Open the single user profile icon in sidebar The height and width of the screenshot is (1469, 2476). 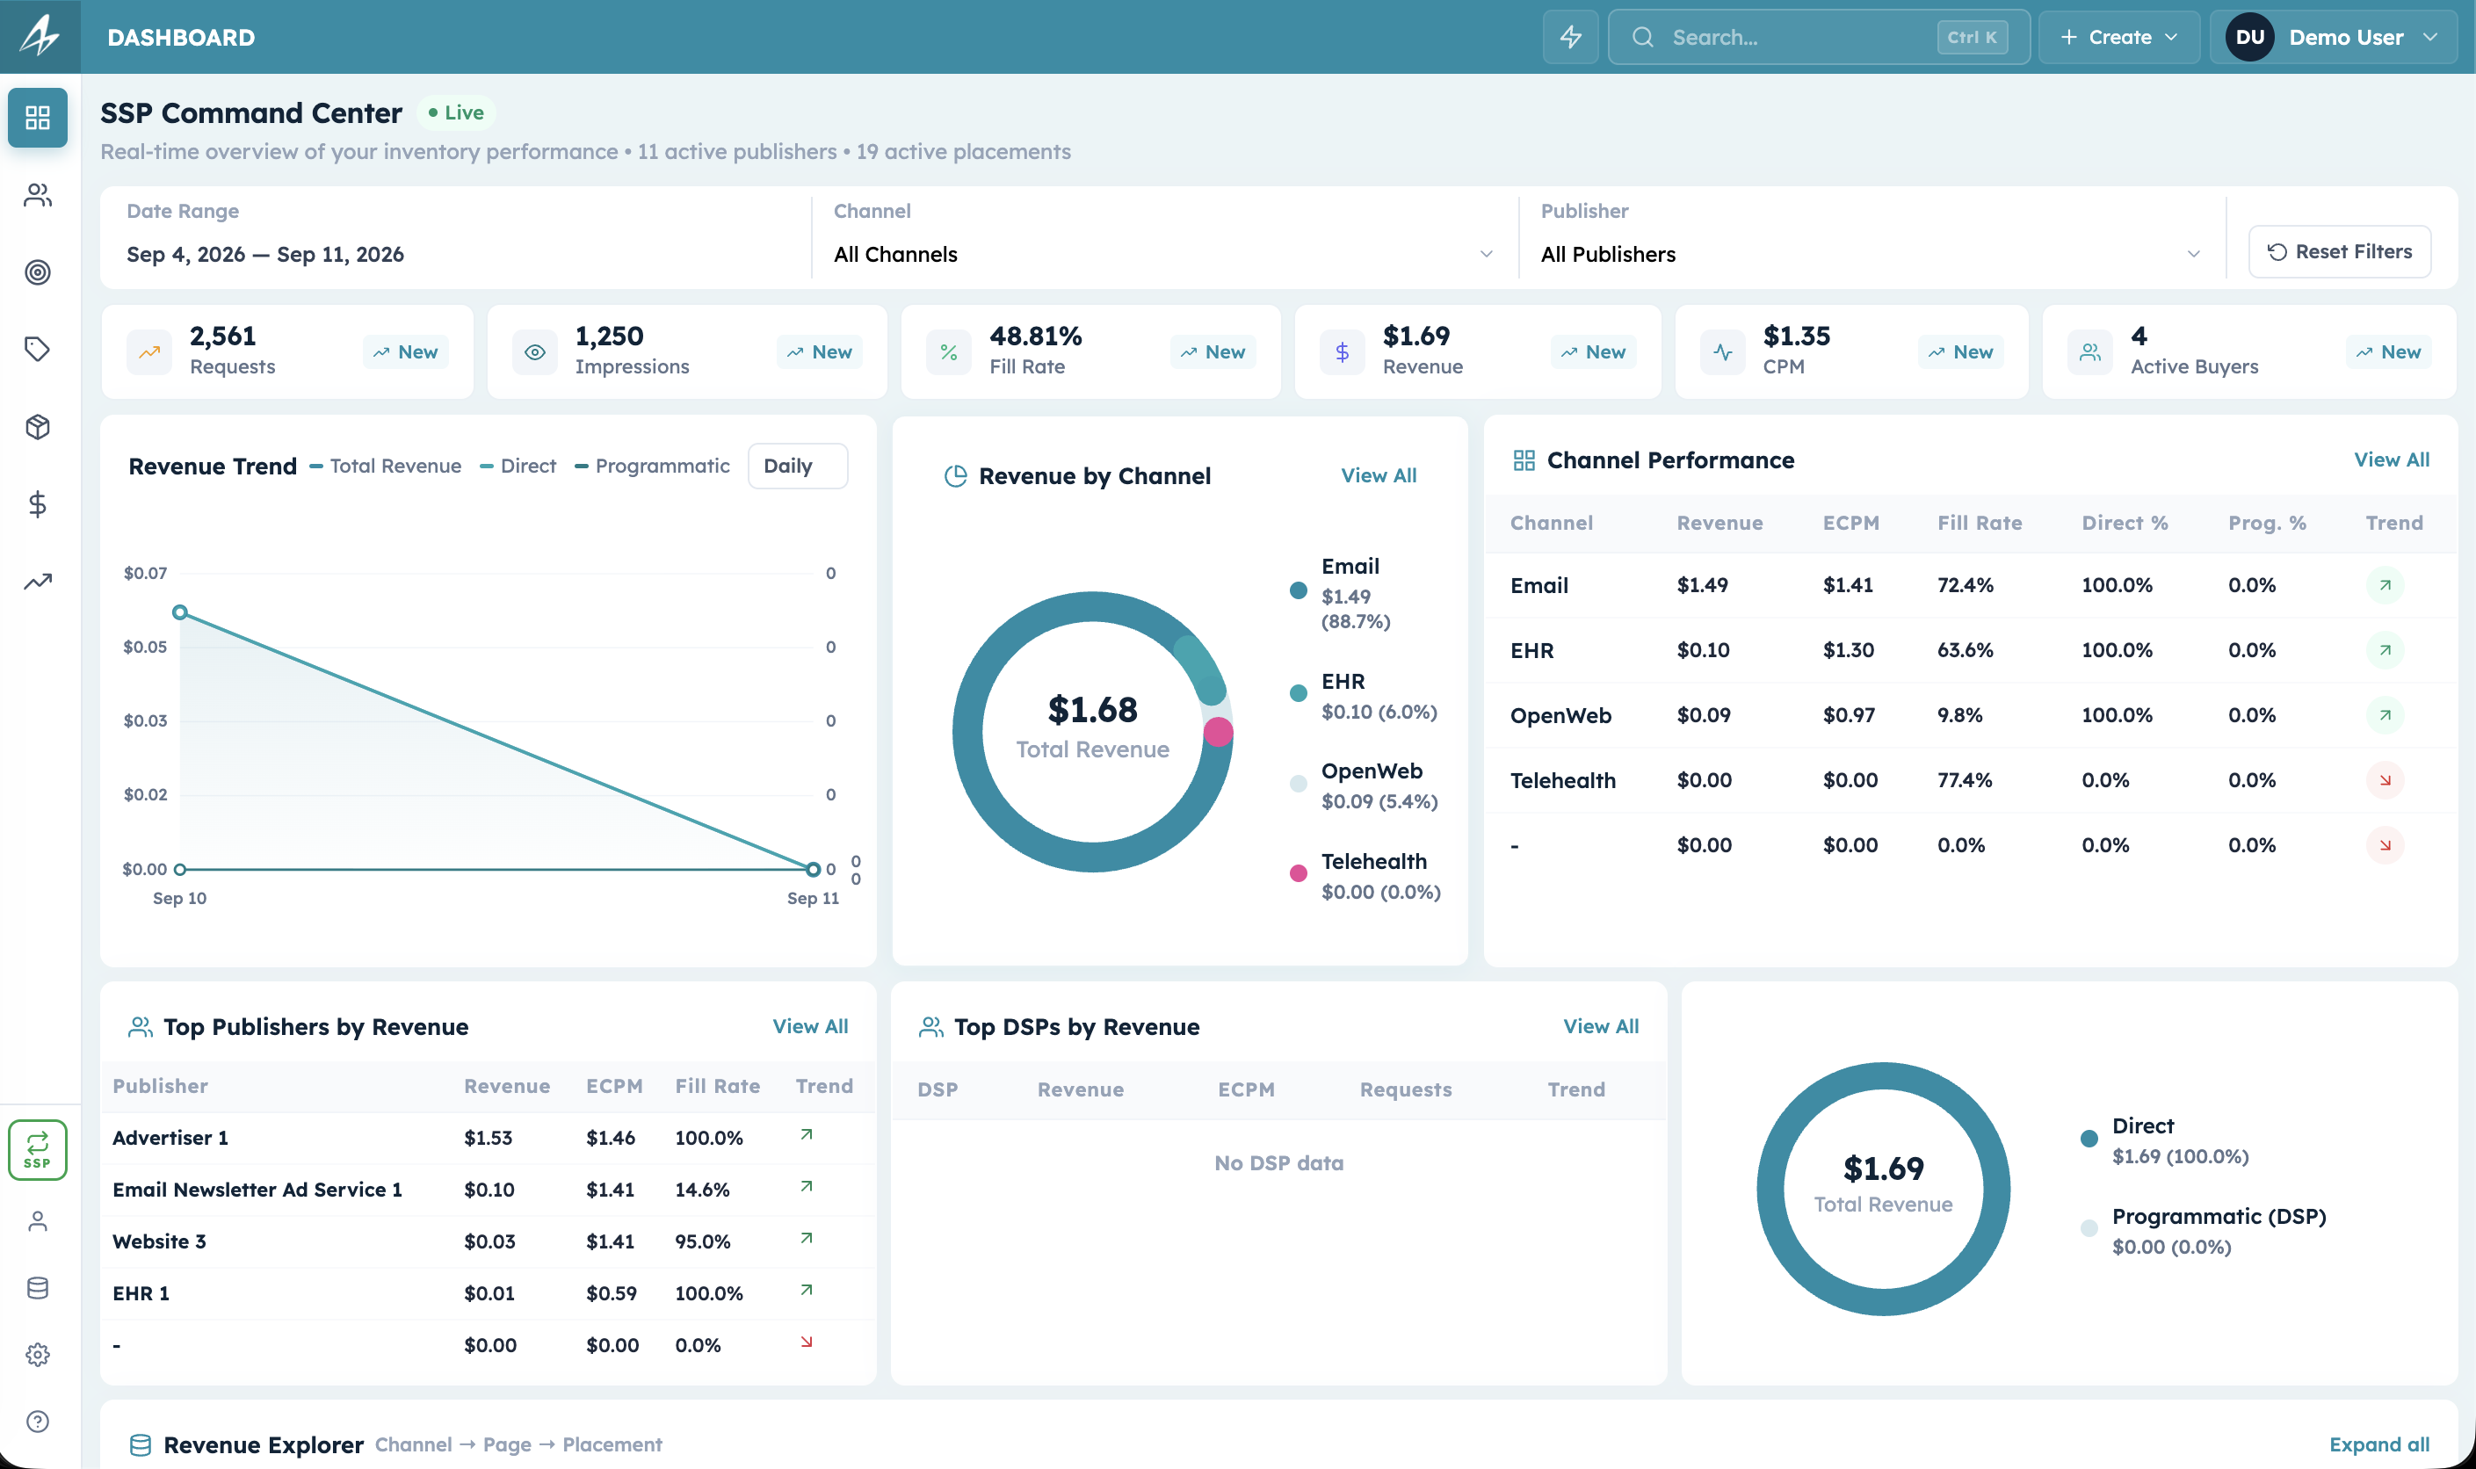point(38,1221)
